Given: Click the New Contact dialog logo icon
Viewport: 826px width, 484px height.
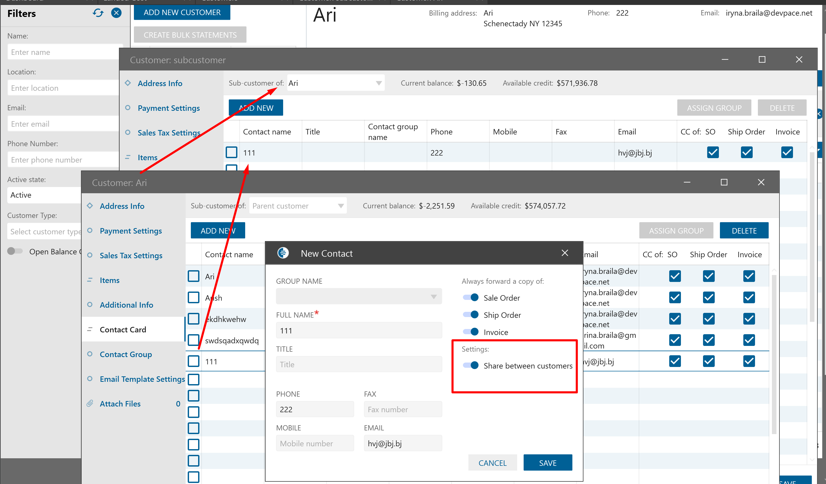Looking at the screenshot, I should tap(283, 253).
